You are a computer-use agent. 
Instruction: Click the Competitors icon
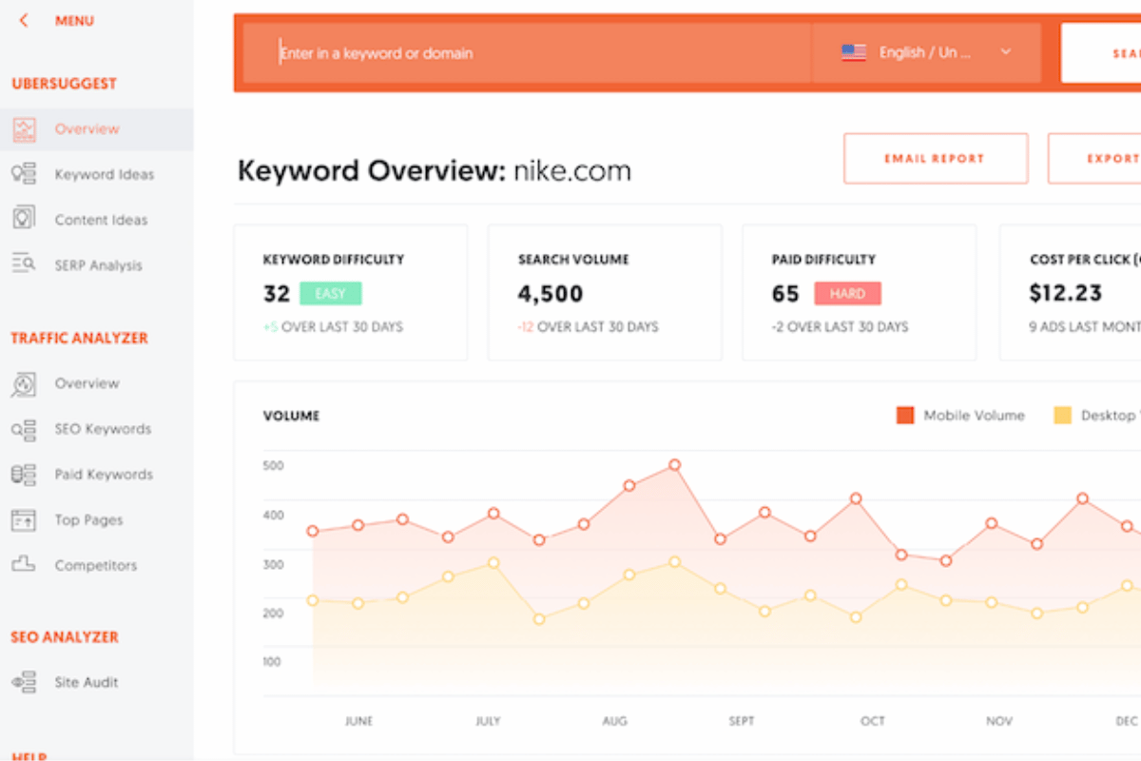pyautogui.click(x=24, y=564)
